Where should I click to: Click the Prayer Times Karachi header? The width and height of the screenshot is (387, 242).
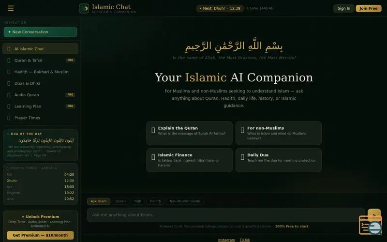[31, 168]
